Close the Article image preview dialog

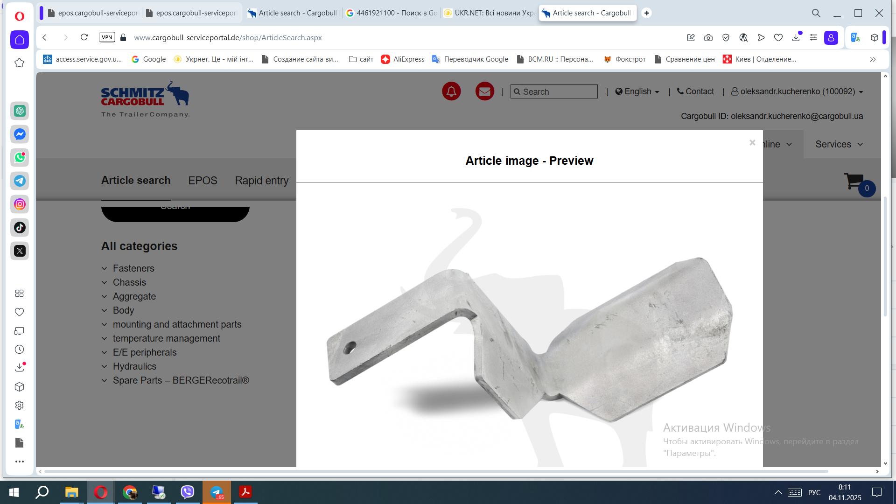point(752,143)
